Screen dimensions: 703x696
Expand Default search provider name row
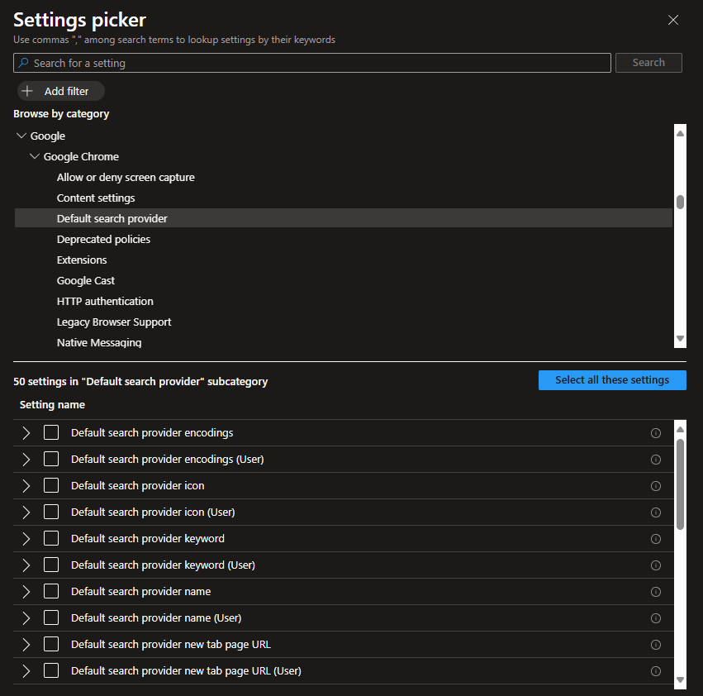coord(26,592)
